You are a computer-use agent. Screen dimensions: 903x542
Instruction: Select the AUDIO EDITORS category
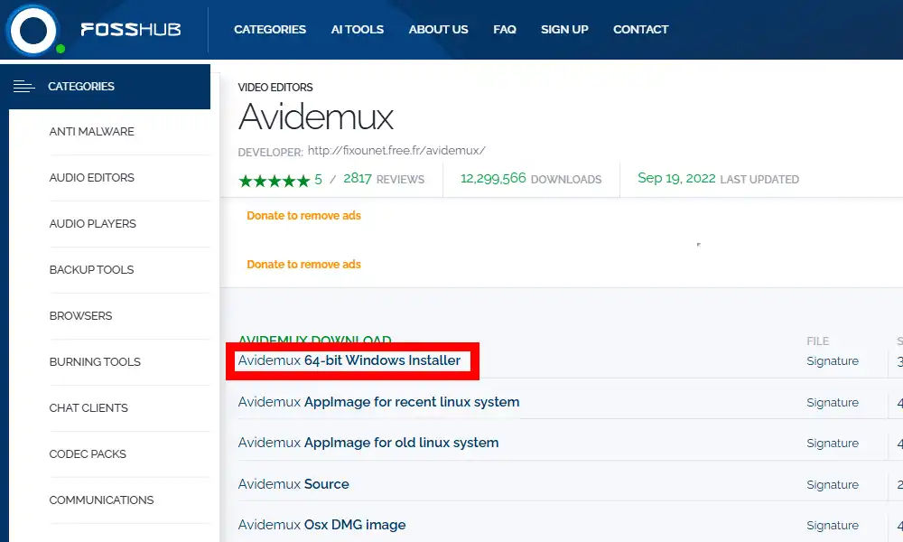pos(91,177)
